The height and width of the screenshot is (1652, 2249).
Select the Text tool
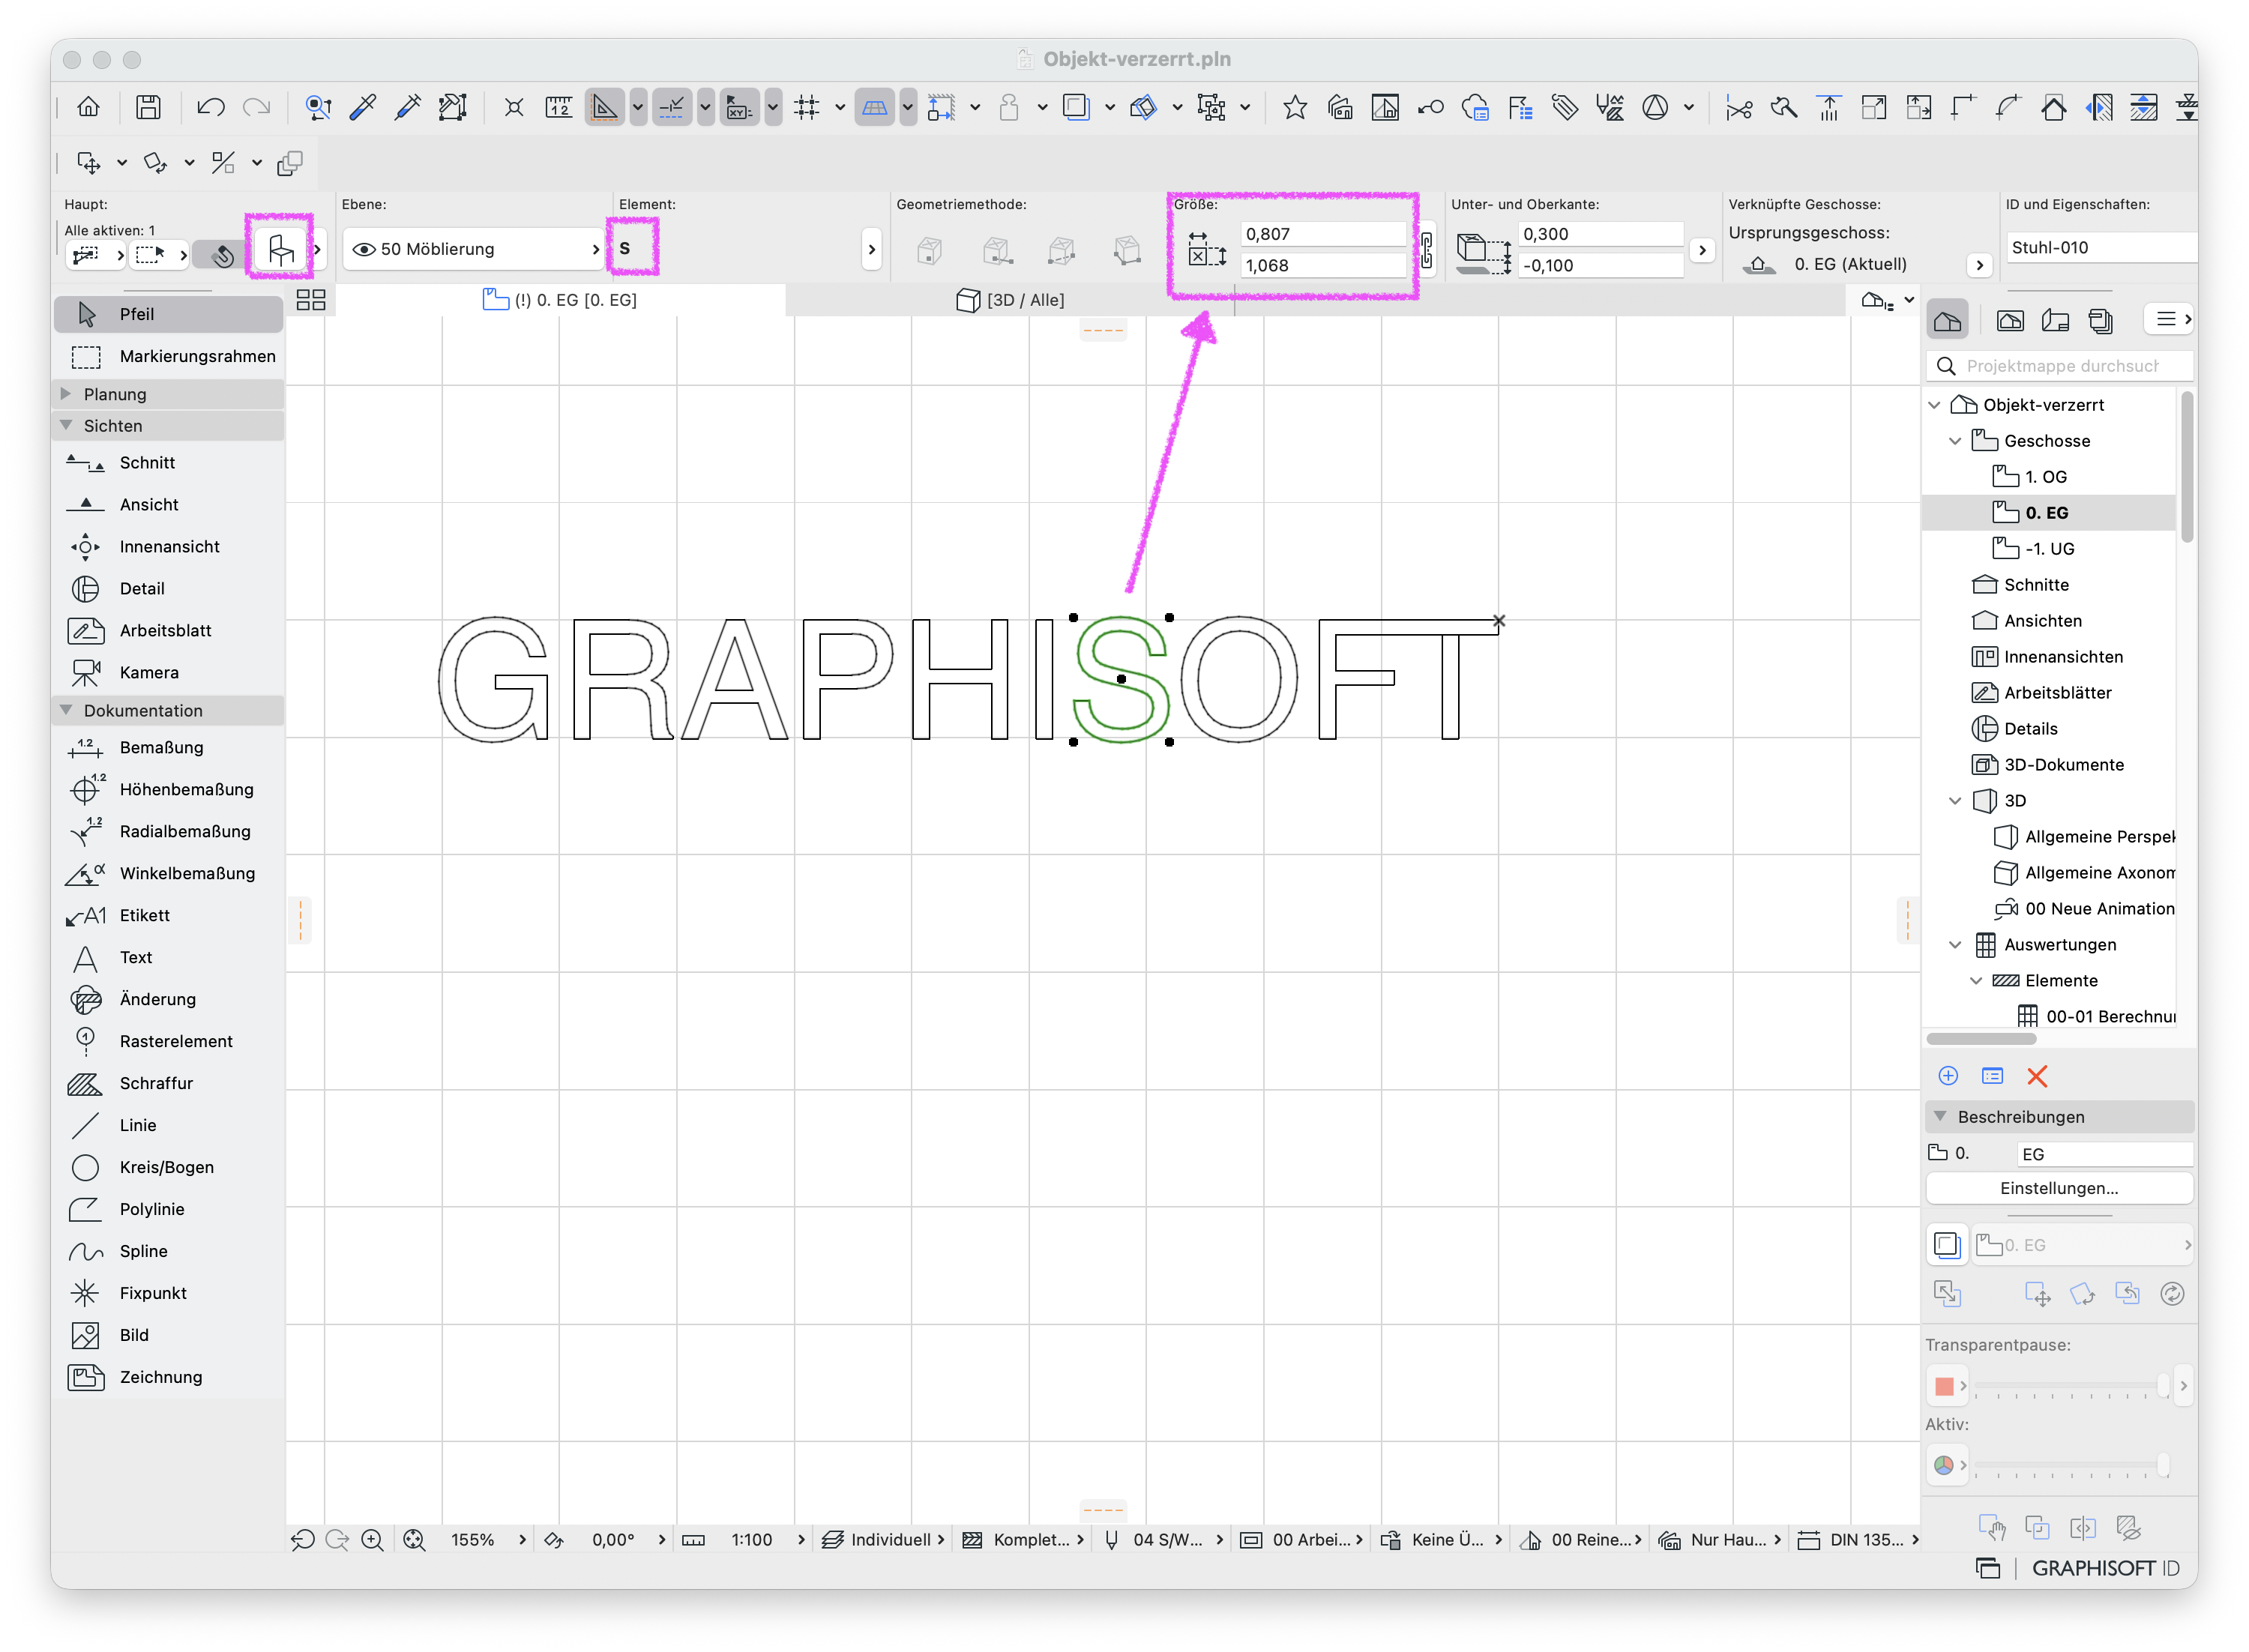tap(168, 958)
